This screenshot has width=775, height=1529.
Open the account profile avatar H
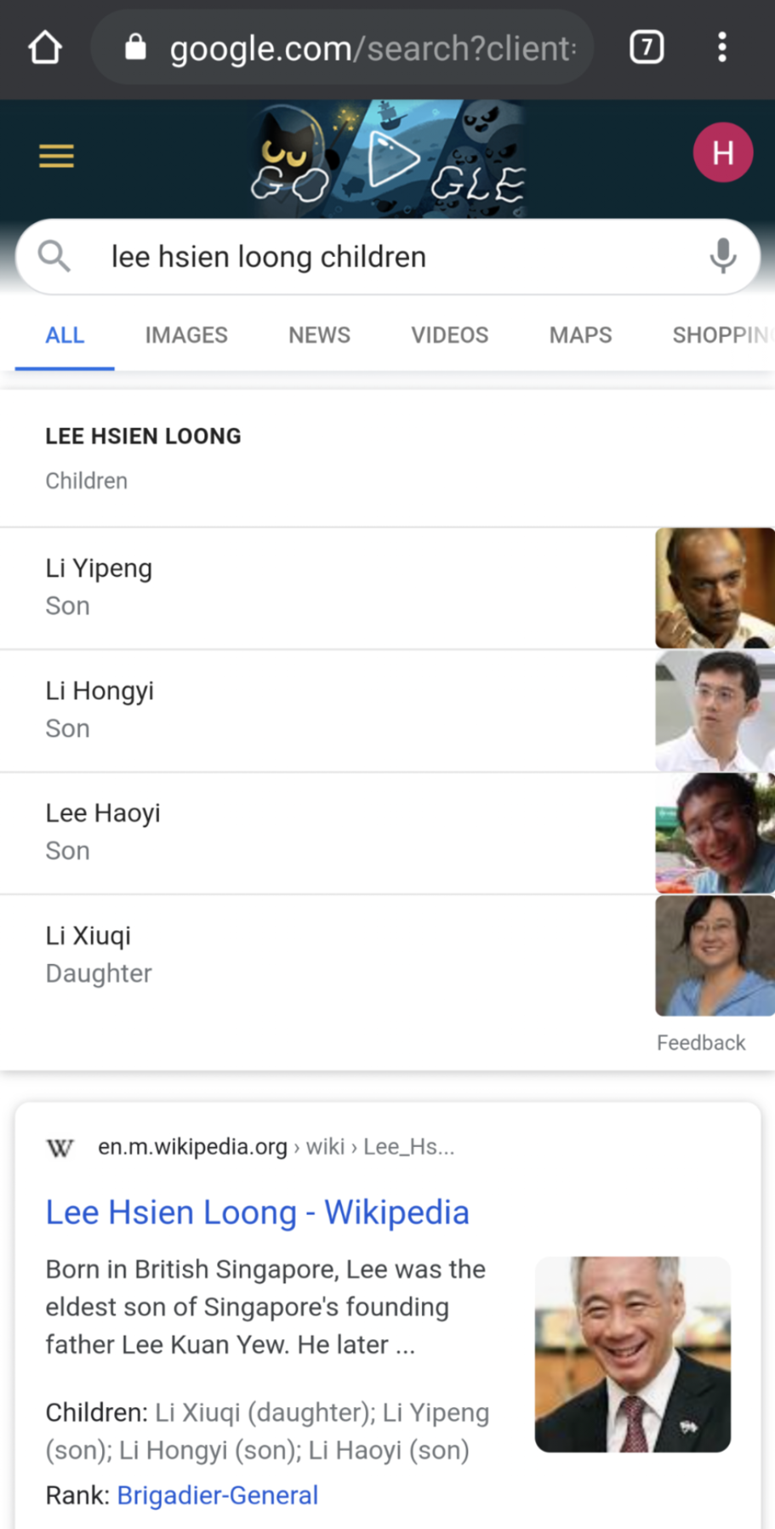(722, 153)
